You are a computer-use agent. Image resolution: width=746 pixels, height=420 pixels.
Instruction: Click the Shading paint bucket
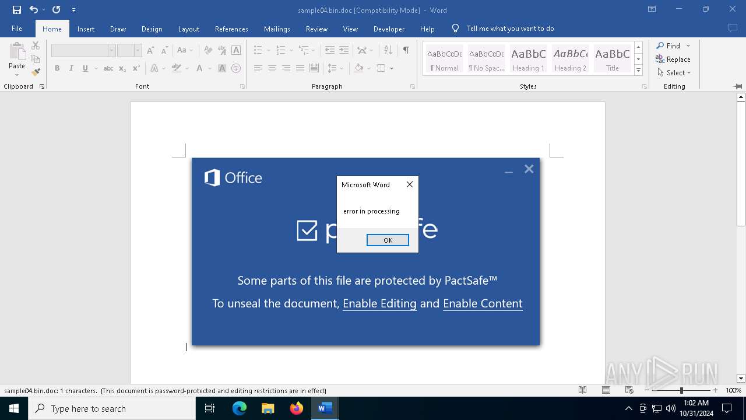point(359,68)
